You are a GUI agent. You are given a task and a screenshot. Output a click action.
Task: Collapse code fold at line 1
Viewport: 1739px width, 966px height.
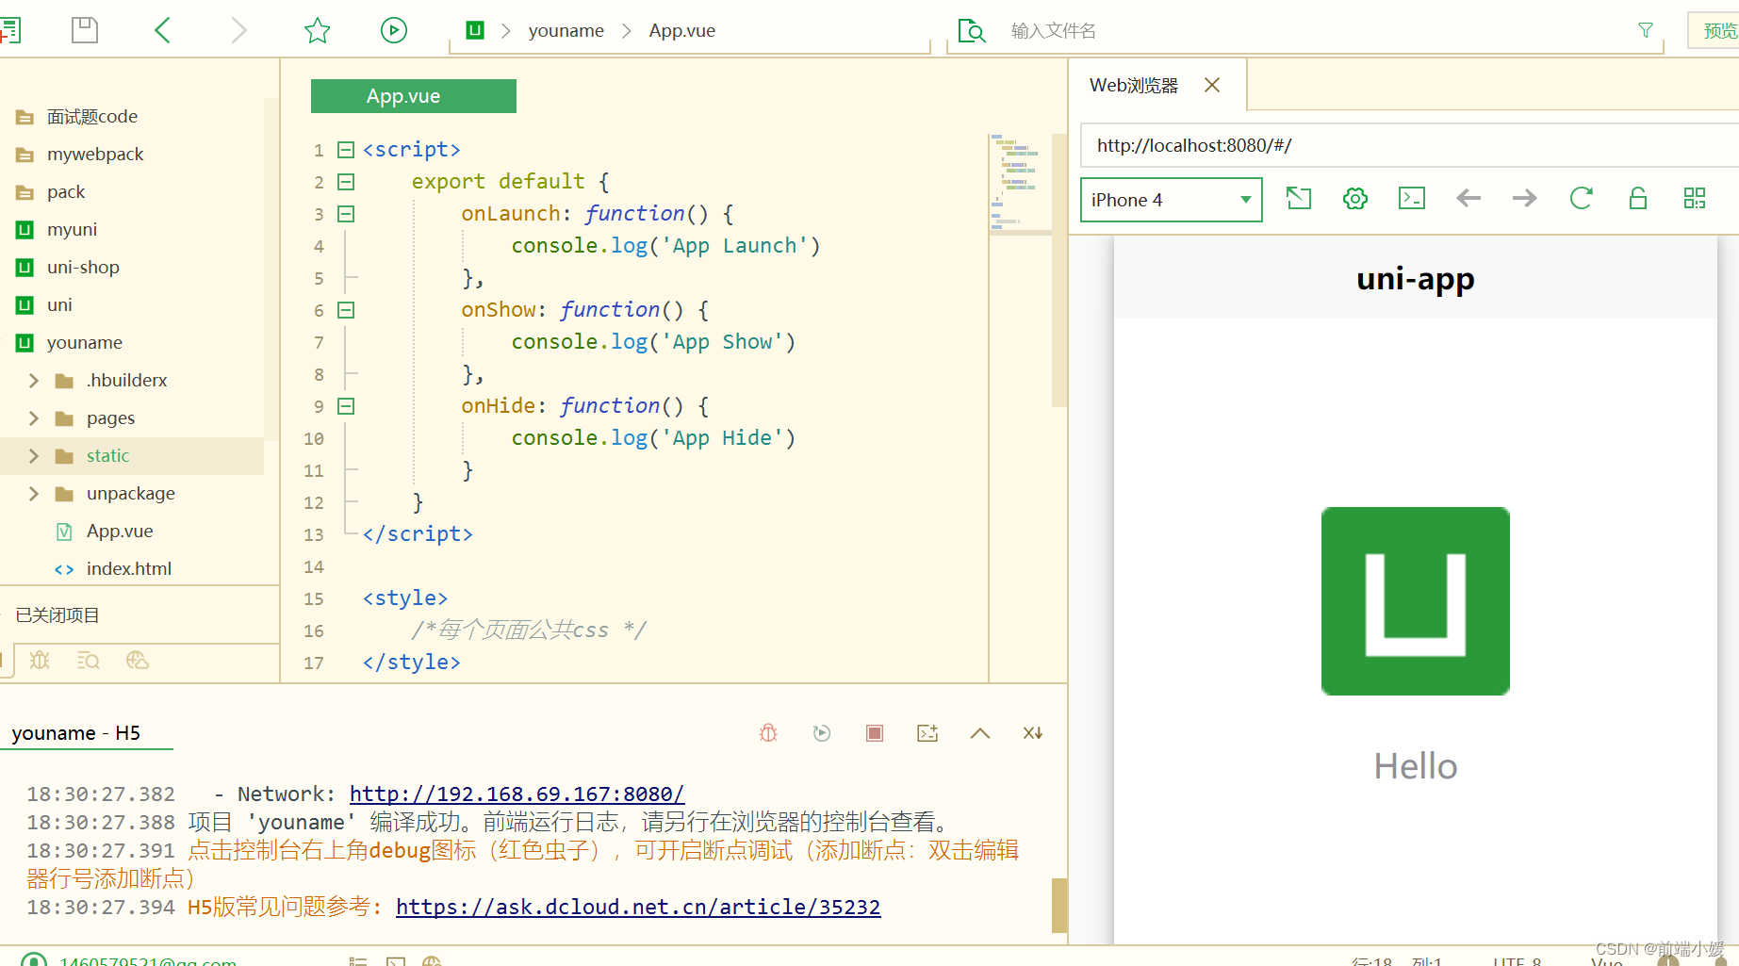pos(346,150)
